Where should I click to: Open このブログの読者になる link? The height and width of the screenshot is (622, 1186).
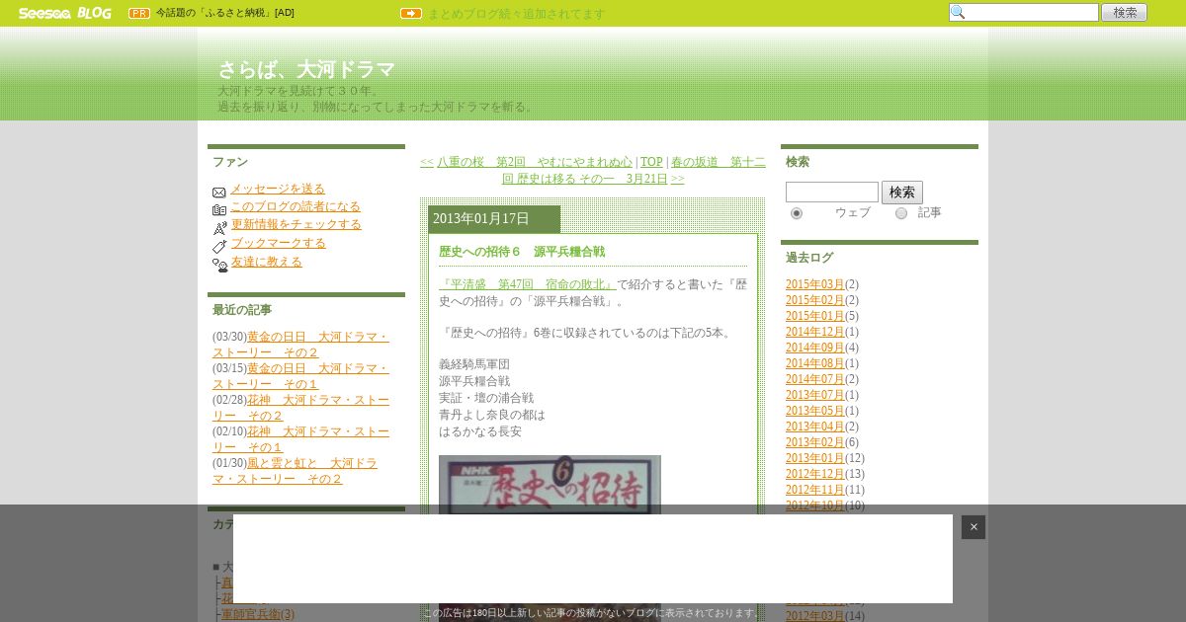(296, 206)
